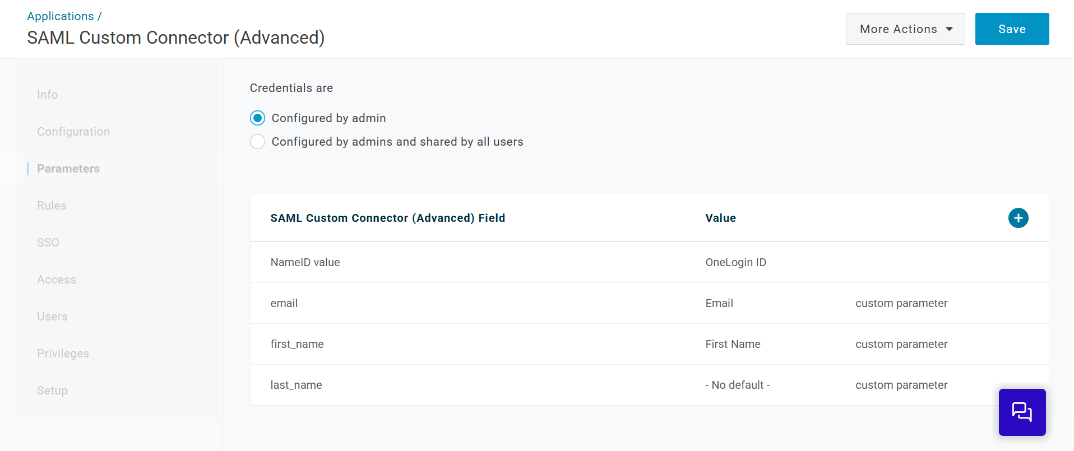The height and width of the screenshot is (451, 1074).
Task: Click custom parameter label in email row
Action: tap(901, 303)
